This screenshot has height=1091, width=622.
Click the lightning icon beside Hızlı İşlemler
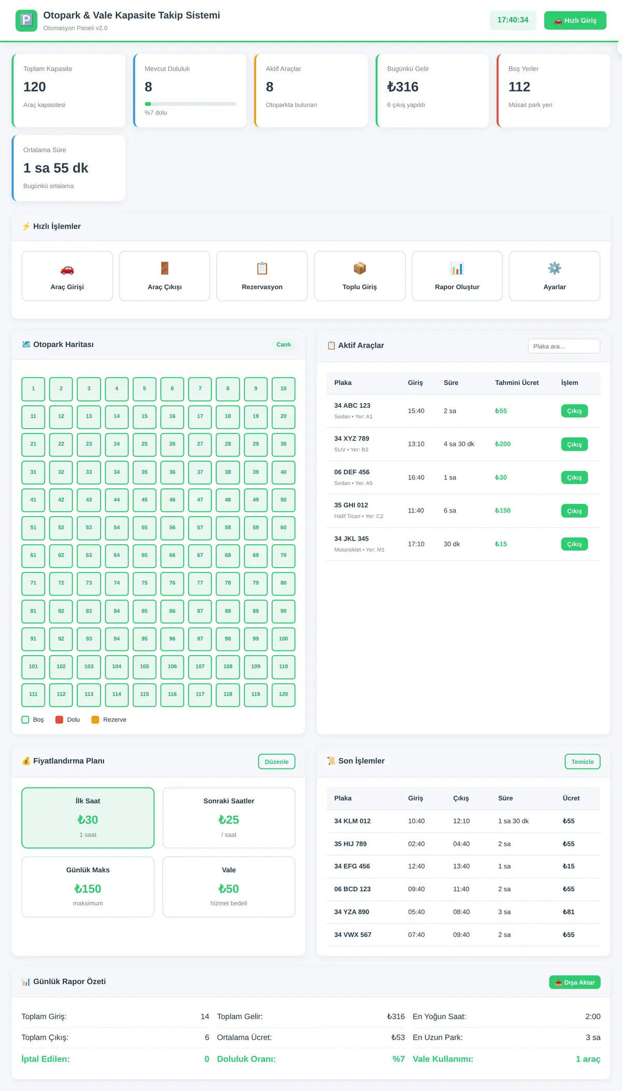26,226
